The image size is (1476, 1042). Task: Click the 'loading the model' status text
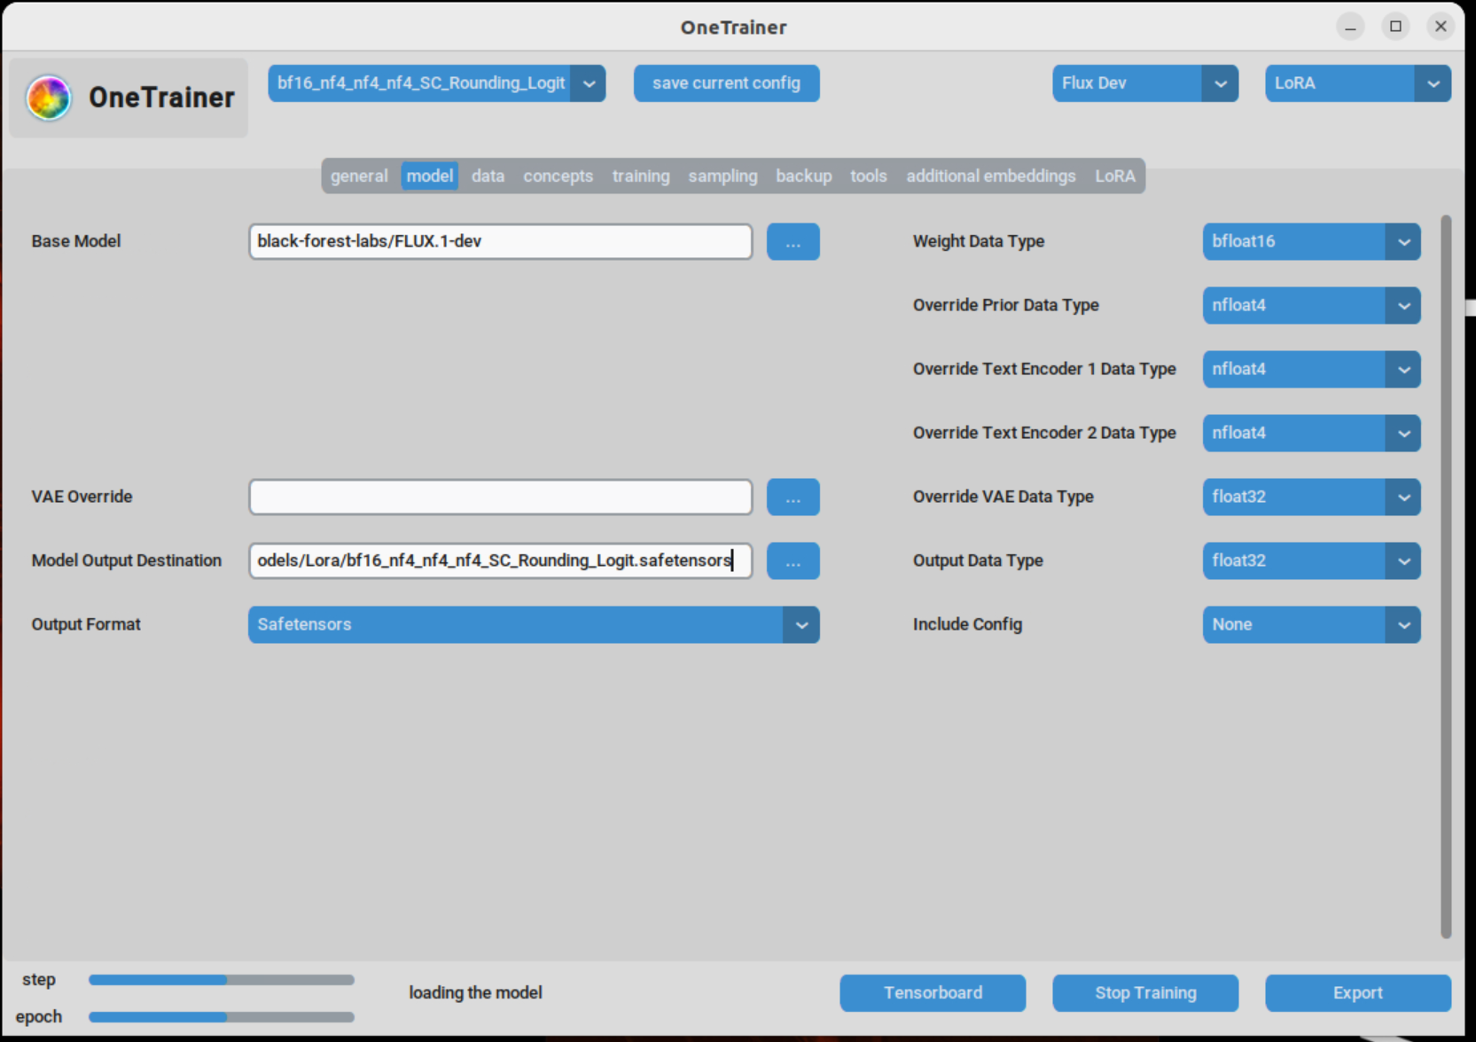pyautogui.click(x=475, y=993)
